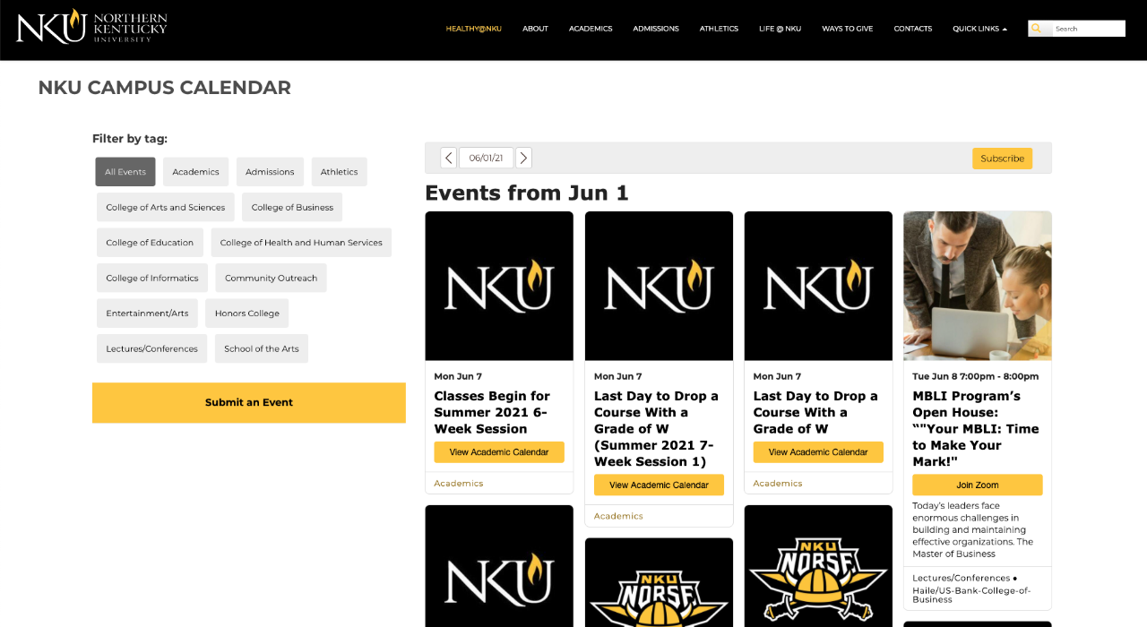Select WAYS TO GIVE in navigation
1147x627 pixels.
847,28
